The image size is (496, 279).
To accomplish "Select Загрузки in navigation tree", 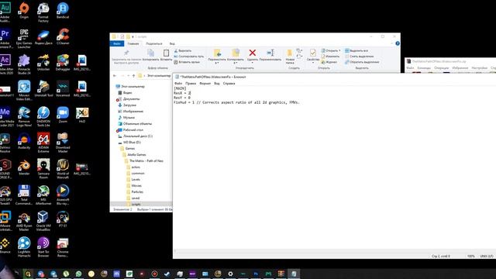I will click(127, 105).
